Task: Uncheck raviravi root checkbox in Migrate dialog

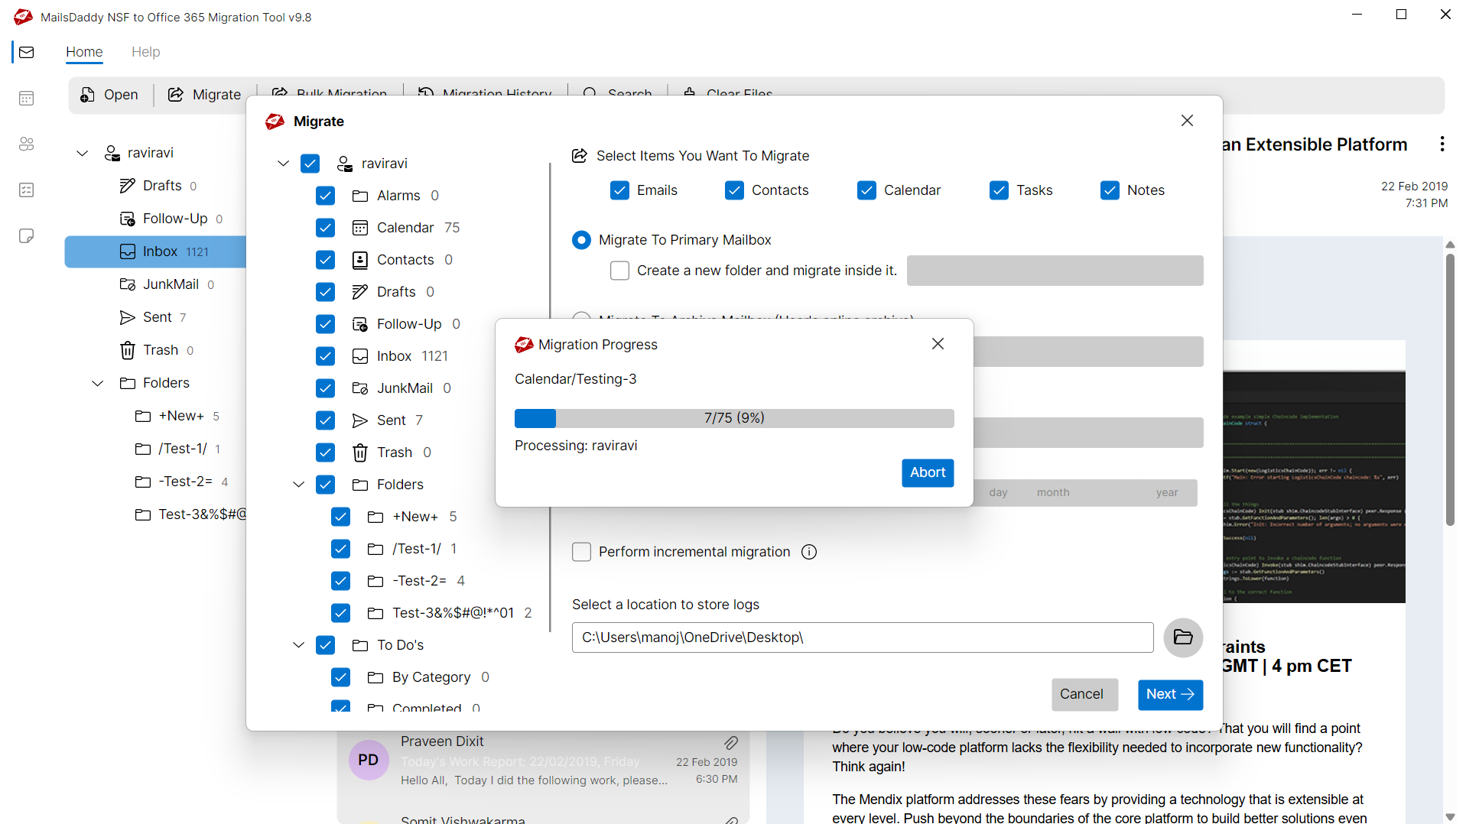Action: [310, 164]
